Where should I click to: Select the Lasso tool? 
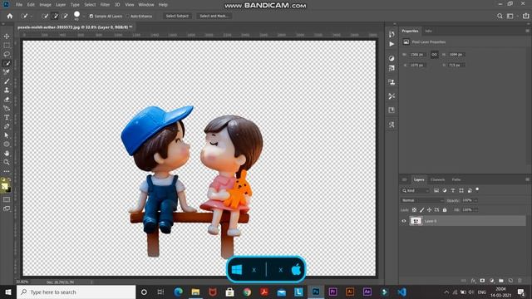point(7,54)
